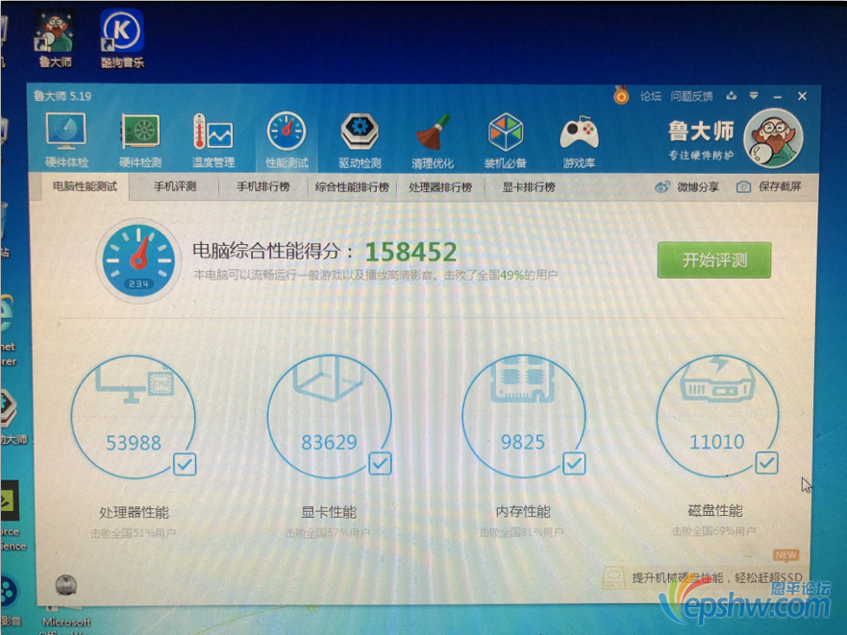Open 硬件检测 hardware detection section

click(x=140, y=140)
